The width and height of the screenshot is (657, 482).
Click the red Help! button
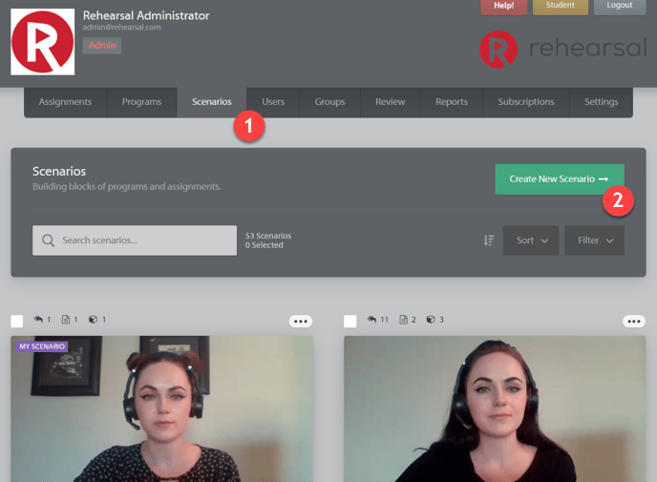coord(503,6)
